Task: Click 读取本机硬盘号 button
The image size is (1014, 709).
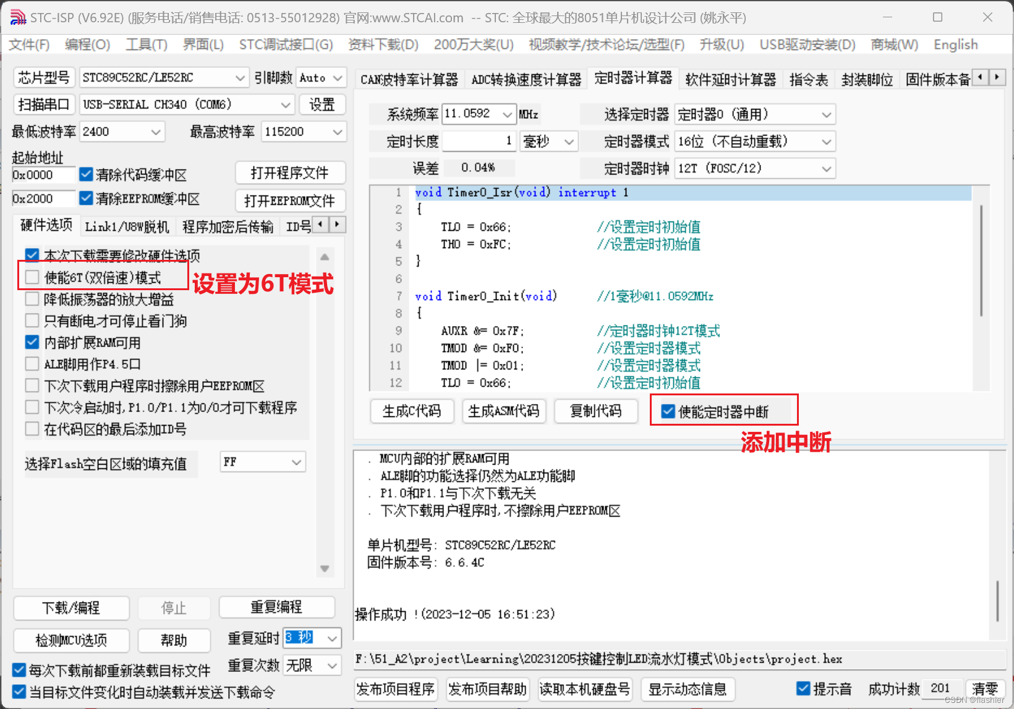Action: pos(584,689)
